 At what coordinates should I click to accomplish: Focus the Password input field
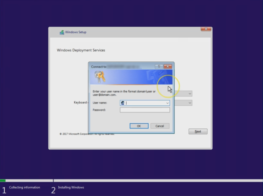coord(145,110)
